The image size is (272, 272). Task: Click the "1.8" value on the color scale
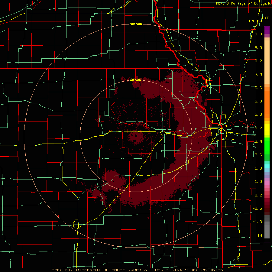[x=258, y=168]
